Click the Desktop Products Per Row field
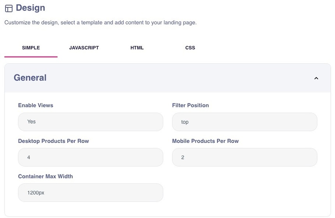 (90, 157)
